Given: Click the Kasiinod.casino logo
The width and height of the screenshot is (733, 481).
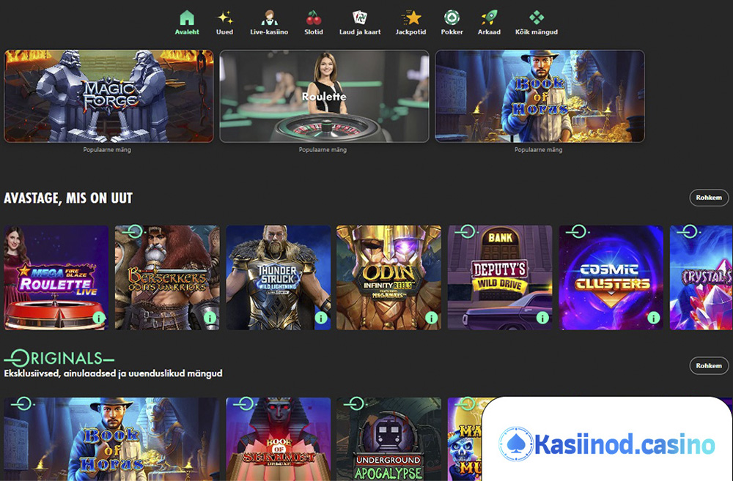Looking at the screenshot, I should coord(607,444).
